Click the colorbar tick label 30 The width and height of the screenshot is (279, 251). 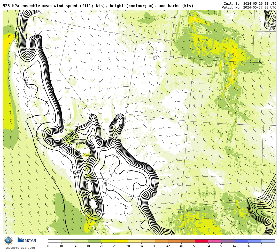128,246
